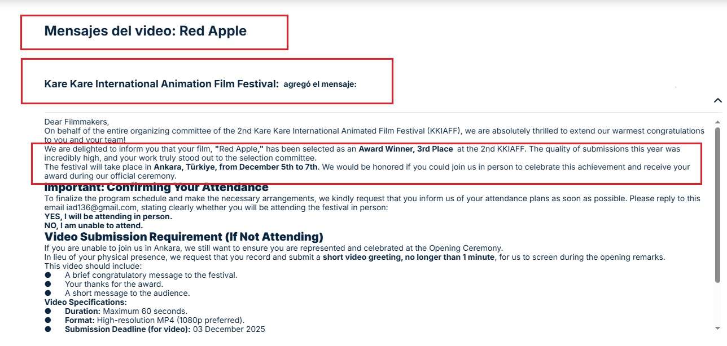This screenshot has width=727, height=346.
Task: Click the bullet before "Format: High-resolution MP4"
Action: pos(48,320)
